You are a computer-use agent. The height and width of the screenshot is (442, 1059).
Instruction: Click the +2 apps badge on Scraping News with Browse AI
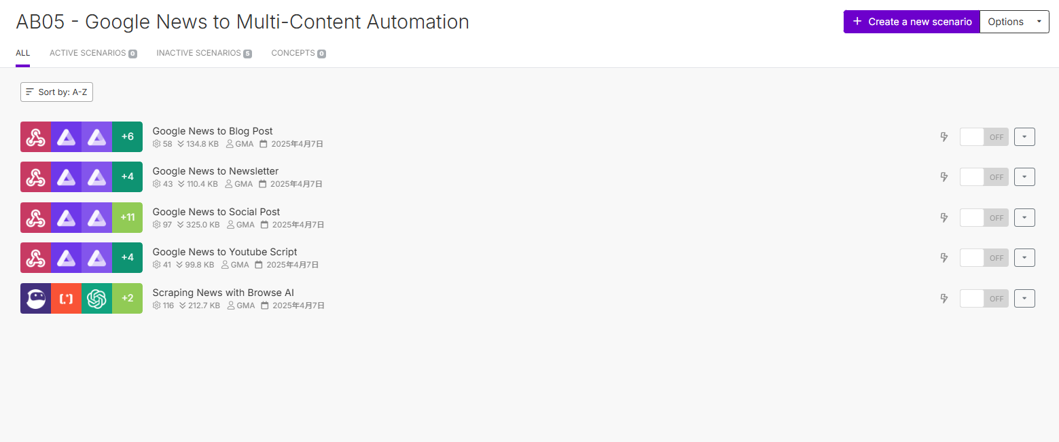(127, 298)
